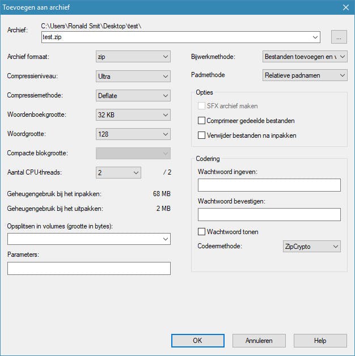The image size is (355, 356).
Task: Expand the Compressieniveau dropdown set to Ultra
Action: pyautogui.click(x=133, y=77)
